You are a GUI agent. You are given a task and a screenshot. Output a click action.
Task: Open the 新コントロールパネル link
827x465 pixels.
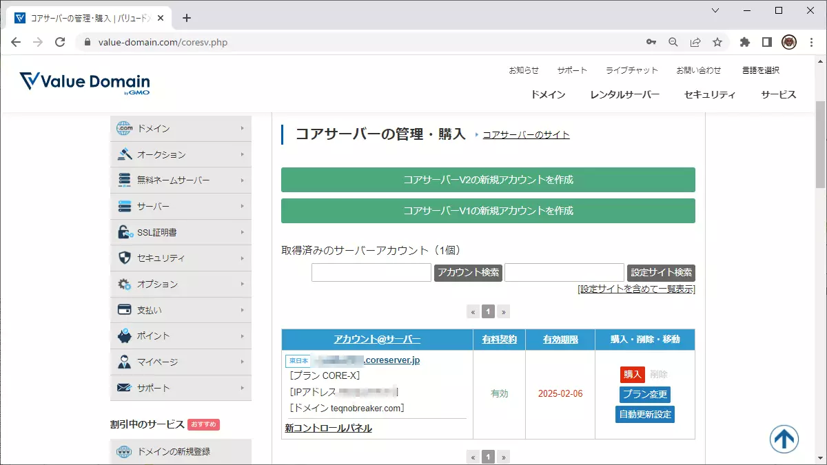coord(328,428)
